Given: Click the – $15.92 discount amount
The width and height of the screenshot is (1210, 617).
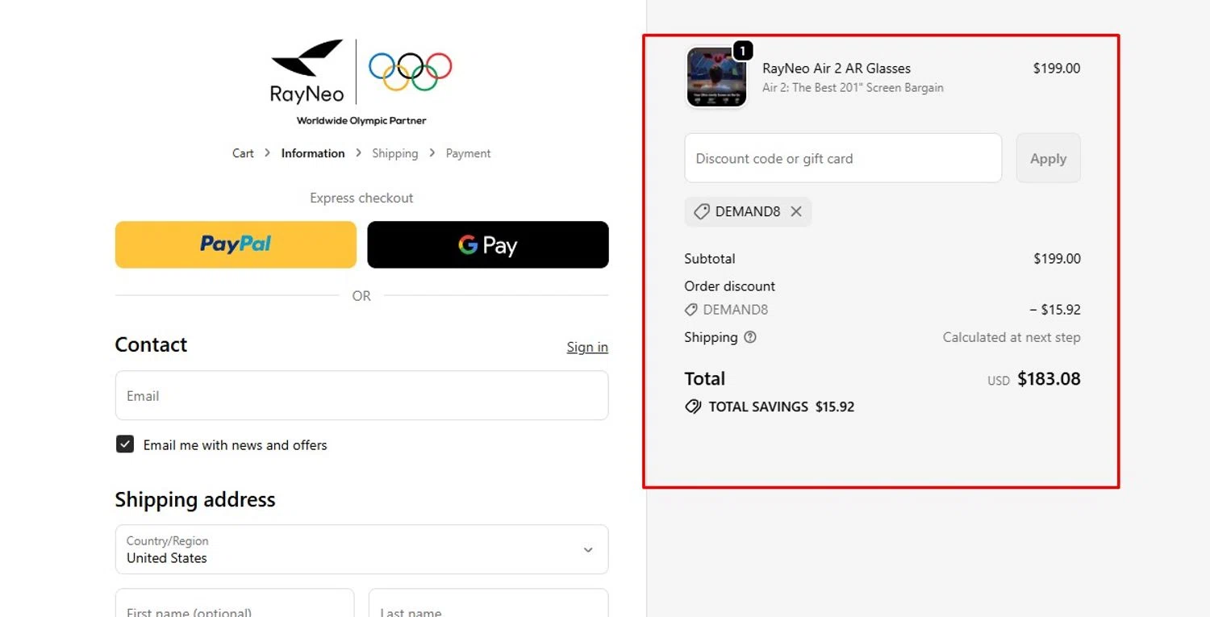Looking at the screenshot, I should tap(1055, 310).
